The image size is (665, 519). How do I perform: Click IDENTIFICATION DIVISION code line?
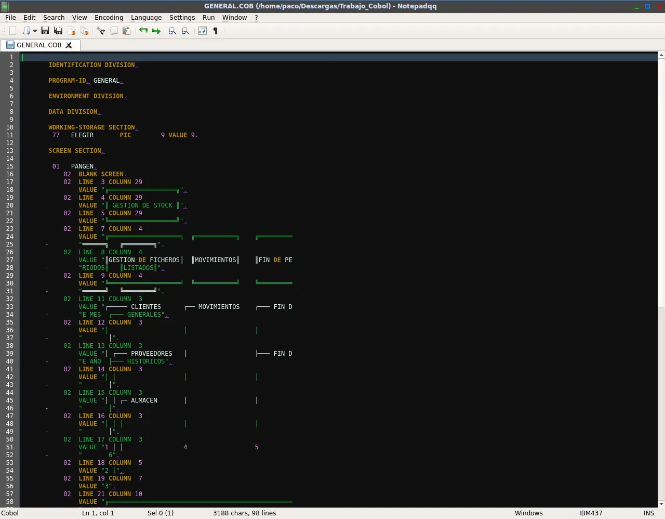pos(94,65)
